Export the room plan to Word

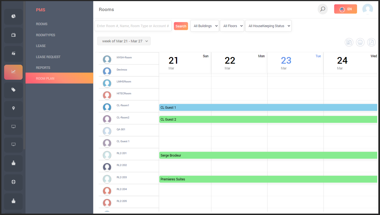point(349,42)
